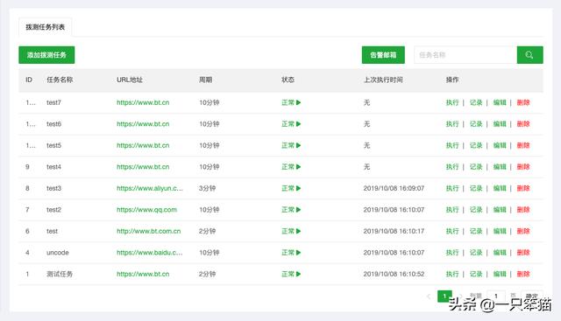
Task: Click 删除 in the http://www.bt.com.cn row
Action: 523,232
